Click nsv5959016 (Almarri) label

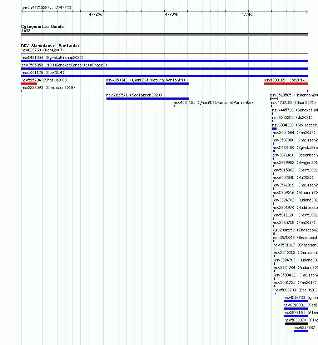pyautogui.click(x=295, y=192)
